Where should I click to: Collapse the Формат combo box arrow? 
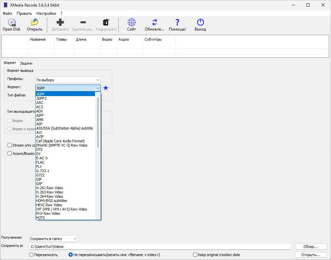tap(98, 88)
